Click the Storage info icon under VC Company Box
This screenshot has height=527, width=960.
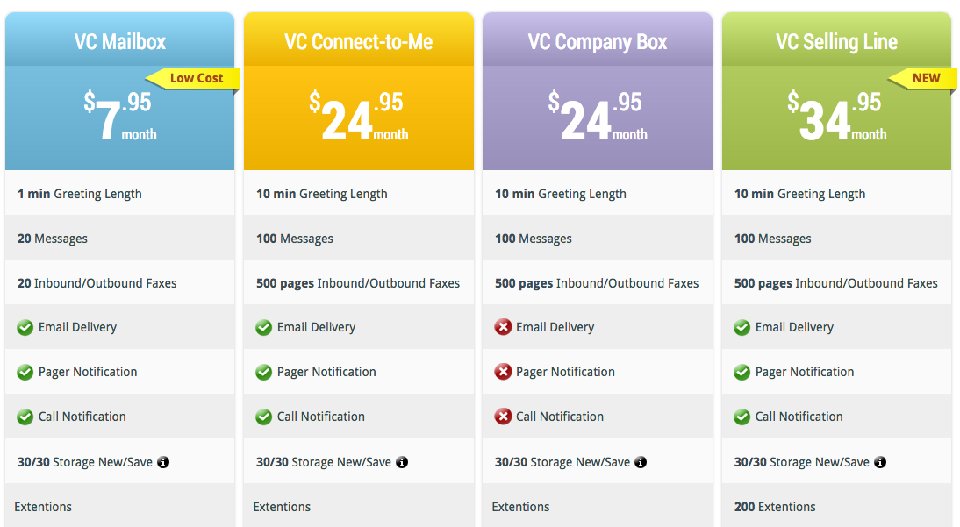tap(641, 462)
